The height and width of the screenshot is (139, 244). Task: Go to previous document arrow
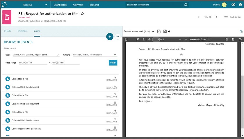pyautogui.click(x=199, y=17)
